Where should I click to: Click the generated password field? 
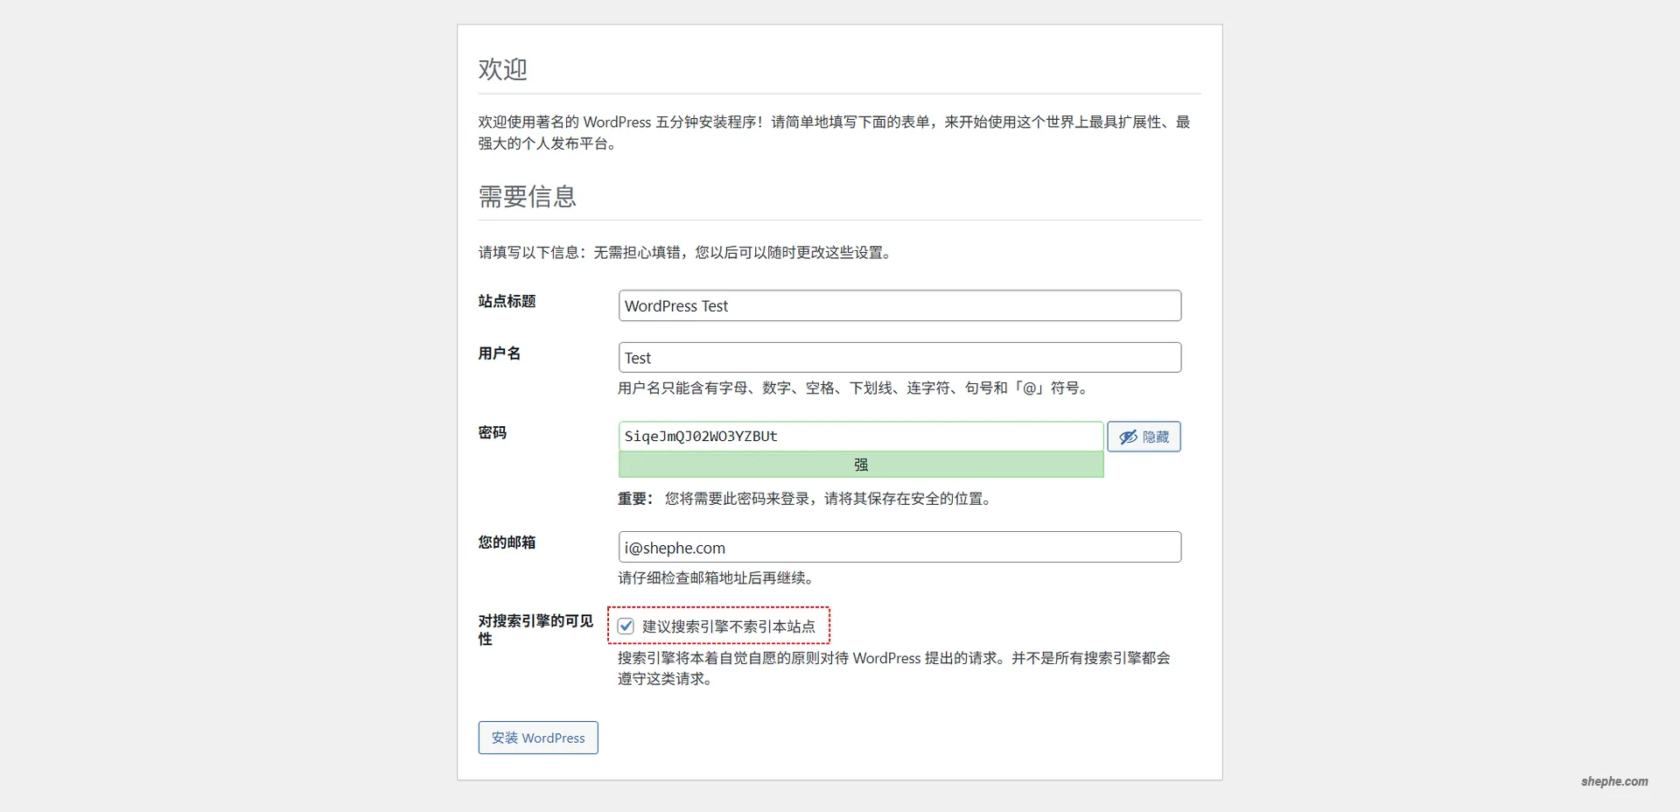click(860, 437)
